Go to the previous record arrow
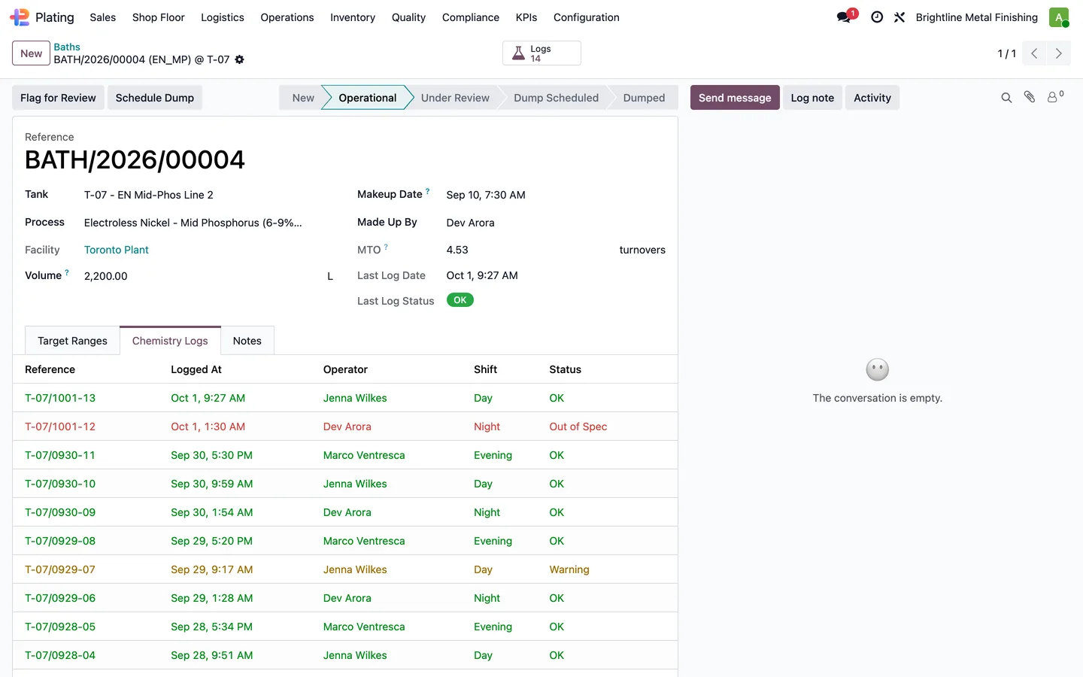 coord(1034,53)
